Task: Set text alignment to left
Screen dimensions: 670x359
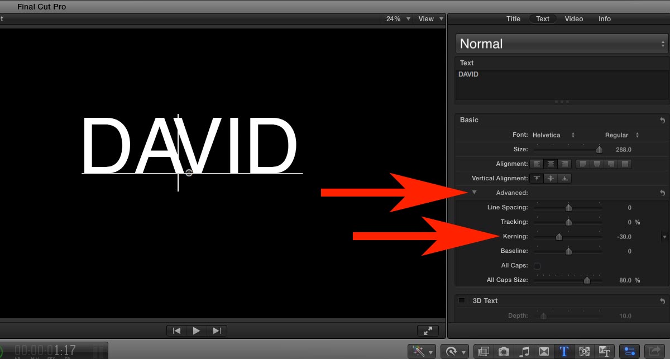Action: [537, 164]
